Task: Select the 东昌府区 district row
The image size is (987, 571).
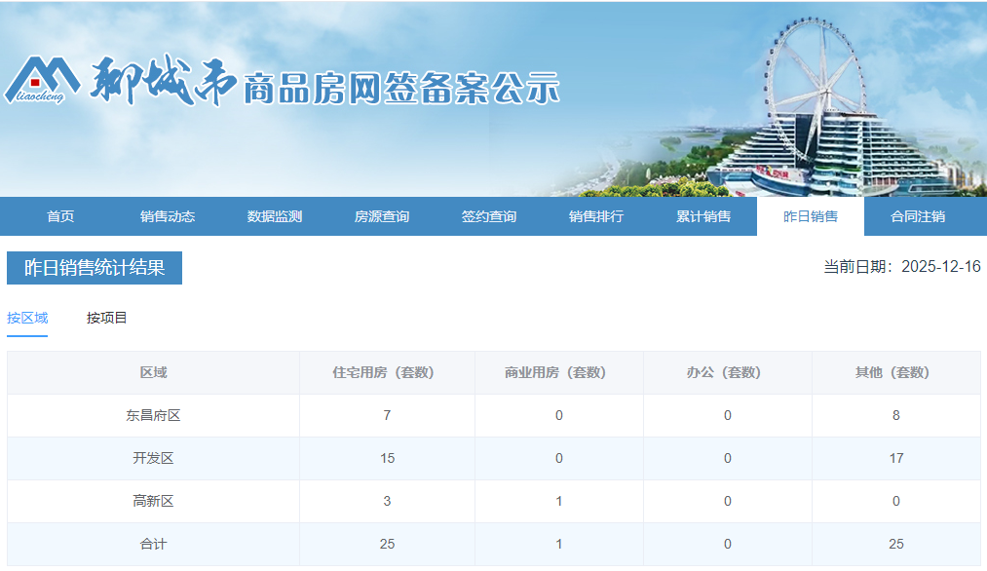Action: [153, 415]
